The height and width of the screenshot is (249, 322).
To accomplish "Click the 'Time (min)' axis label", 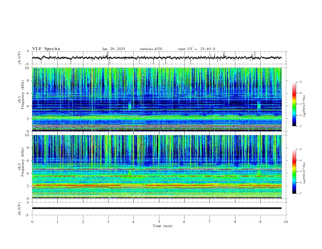I will click(x=163, y=226).
